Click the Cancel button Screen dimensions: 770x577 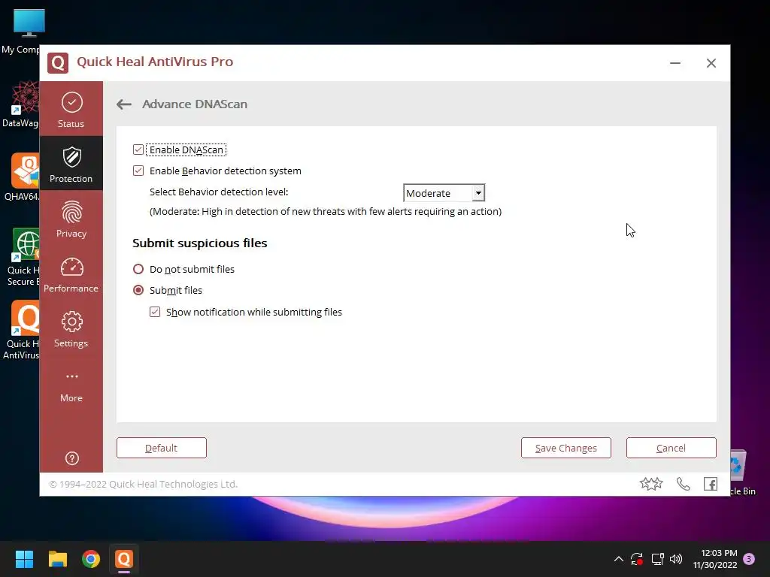(671, 448)
